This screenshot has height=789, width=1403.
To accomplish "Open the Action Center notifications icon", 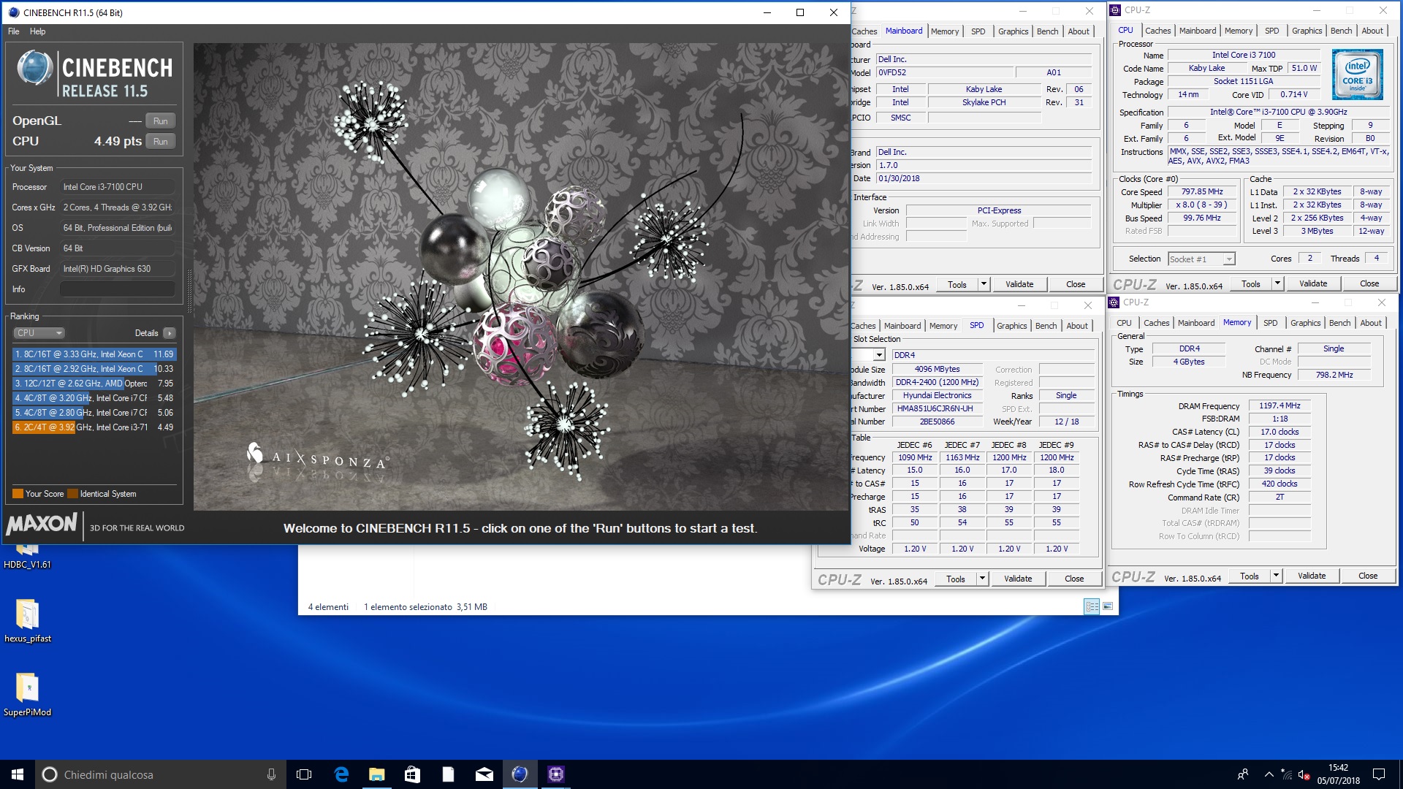I will pos(1379,774).
